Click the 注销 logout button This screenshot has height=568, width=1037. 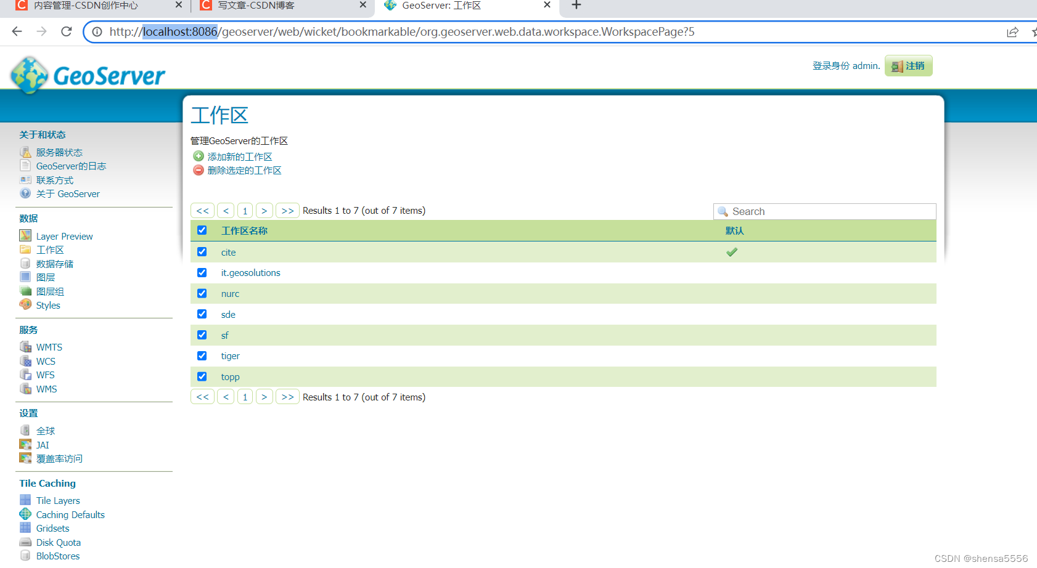coord(908,66)
